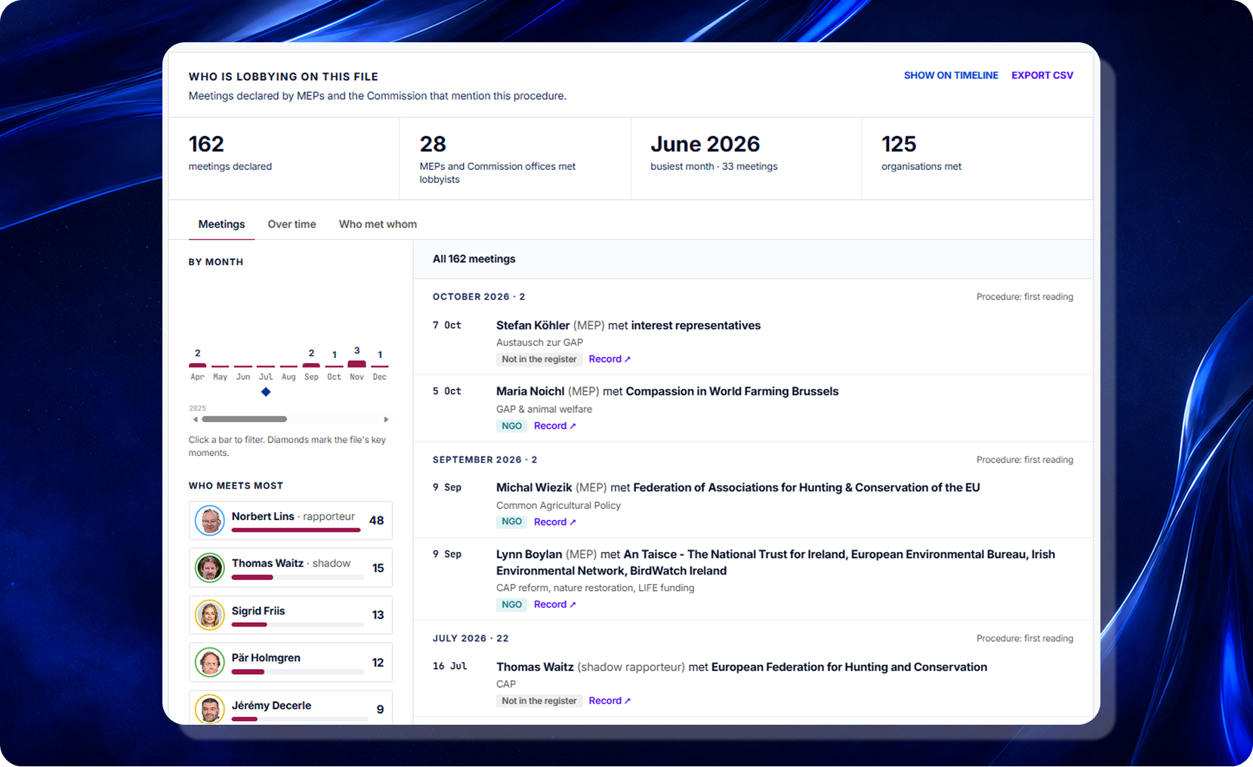
Task: Open Record link for Lynn Boylan meeting
Action: tap(555, 605)
